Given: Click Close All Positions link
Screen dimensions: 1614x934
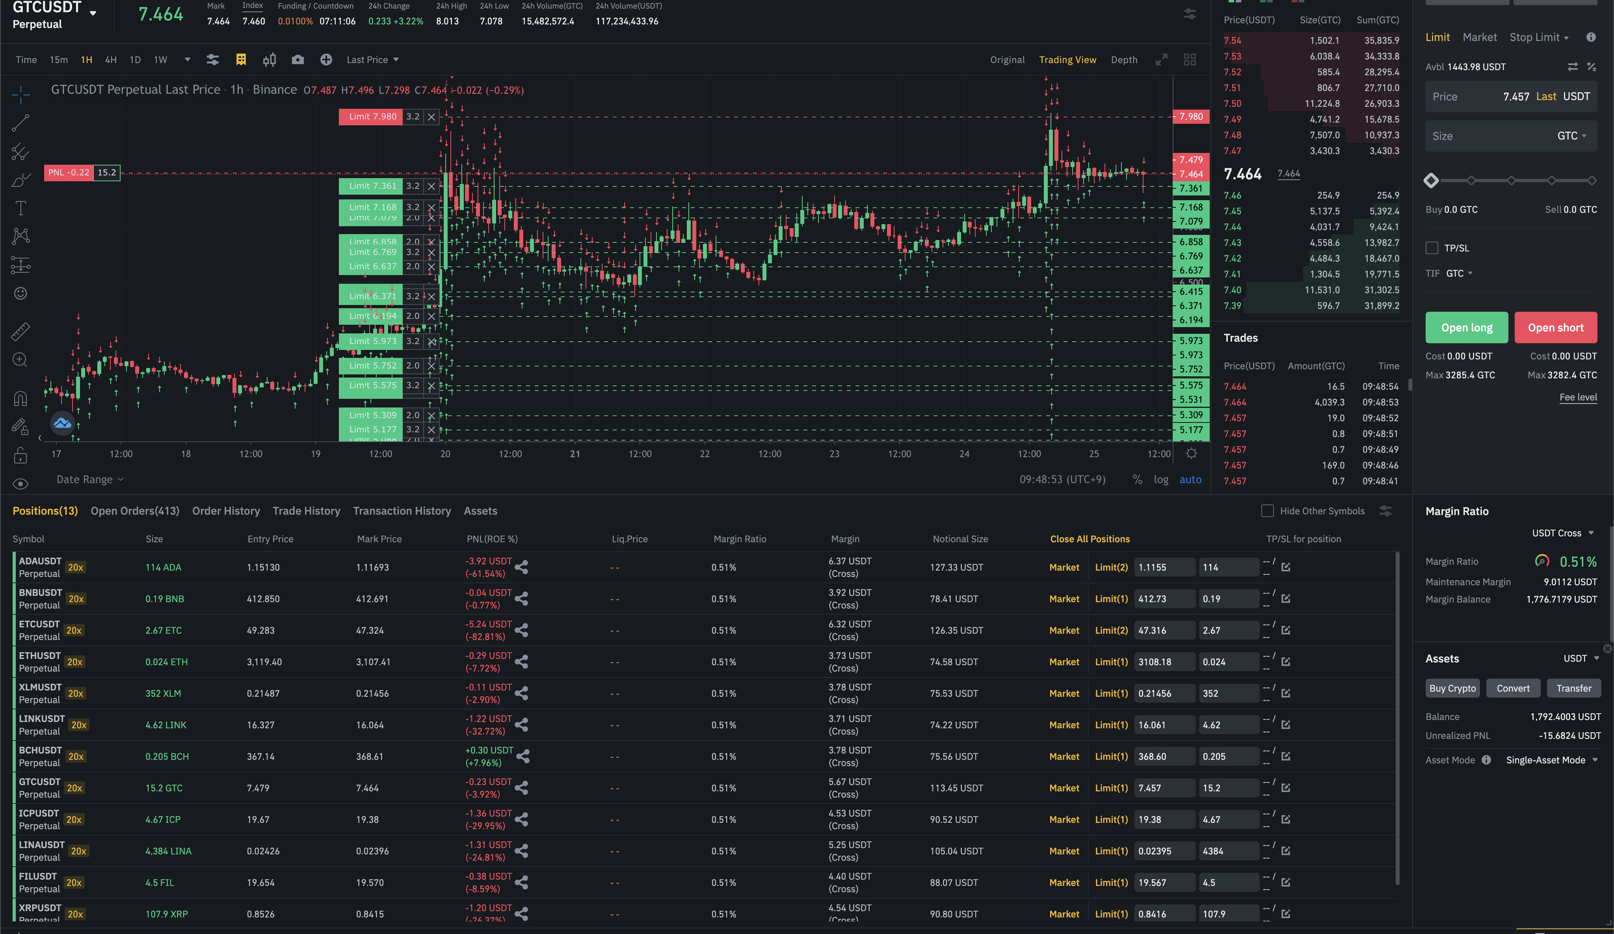Looking at the screenshot, I should 1090,539.
